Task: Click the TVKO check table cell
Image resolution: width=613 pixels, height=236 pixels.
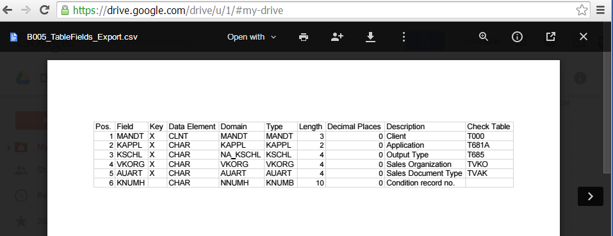Action: [x=489, y=164]
